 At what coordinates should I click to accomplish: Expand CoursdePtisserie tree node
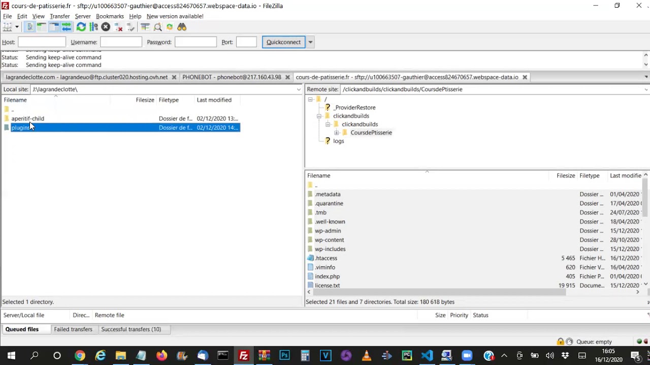pos(336,133)
